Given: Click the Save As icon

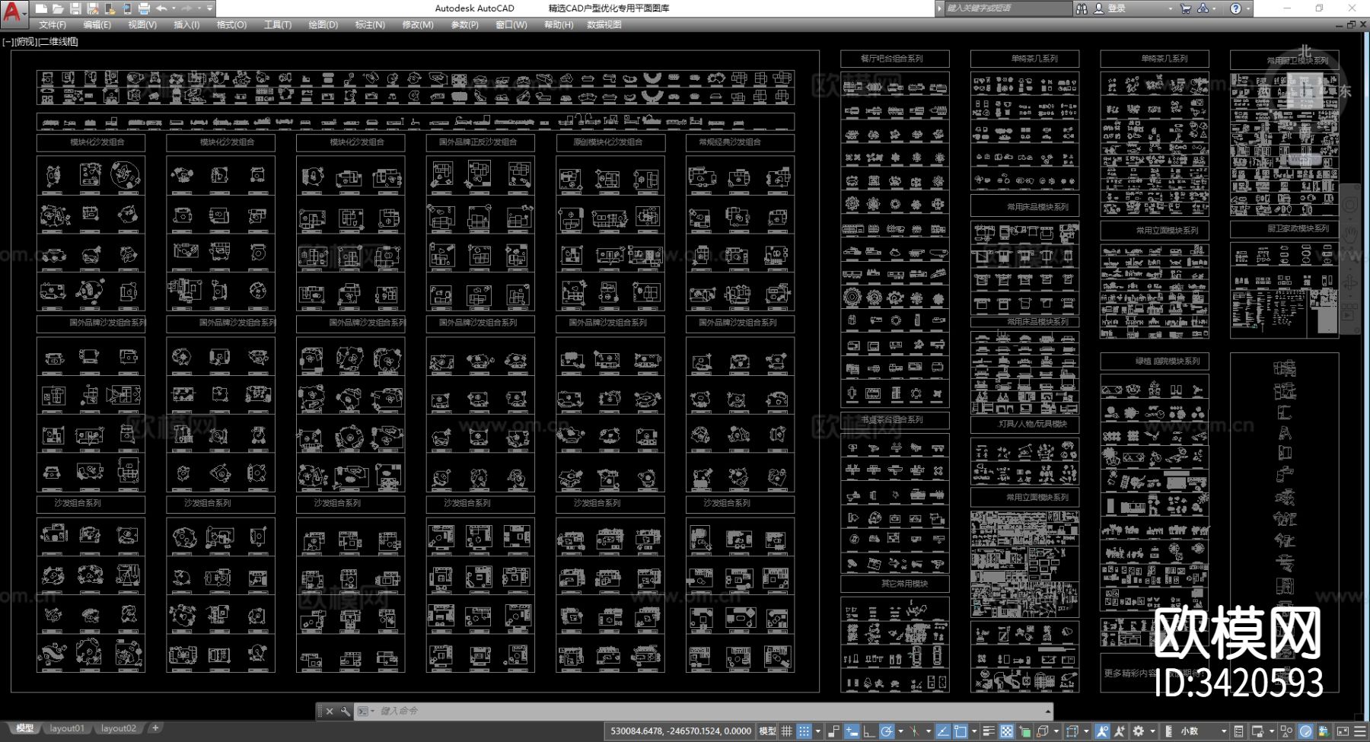Looking at the screenshot, I should pyautogui.click(x=93, y=8).
